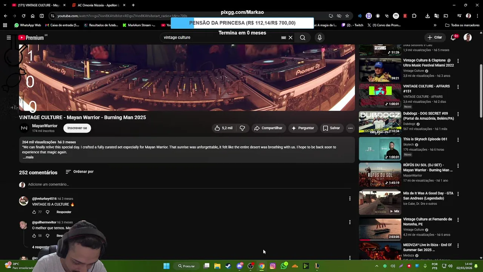
Task: Open the browser extensions puzzle icon
Action: click(x=414, y=16)
